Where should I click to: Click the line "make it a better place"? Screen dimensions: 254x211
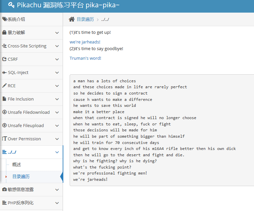coord(99,112)
